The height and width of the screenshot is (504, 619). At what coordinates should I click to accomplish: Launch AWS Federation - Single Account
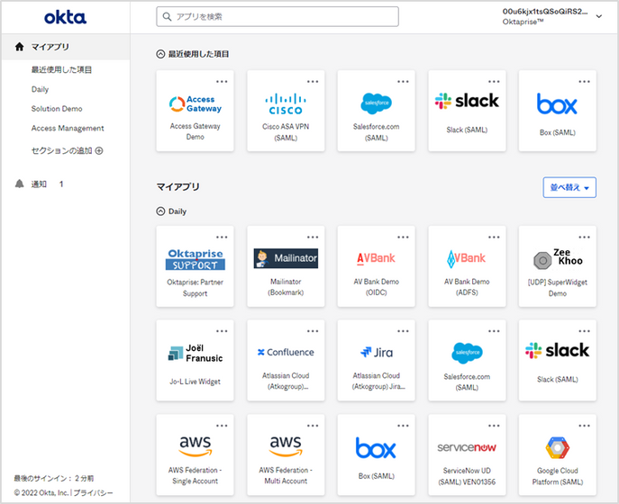[195, 454]
